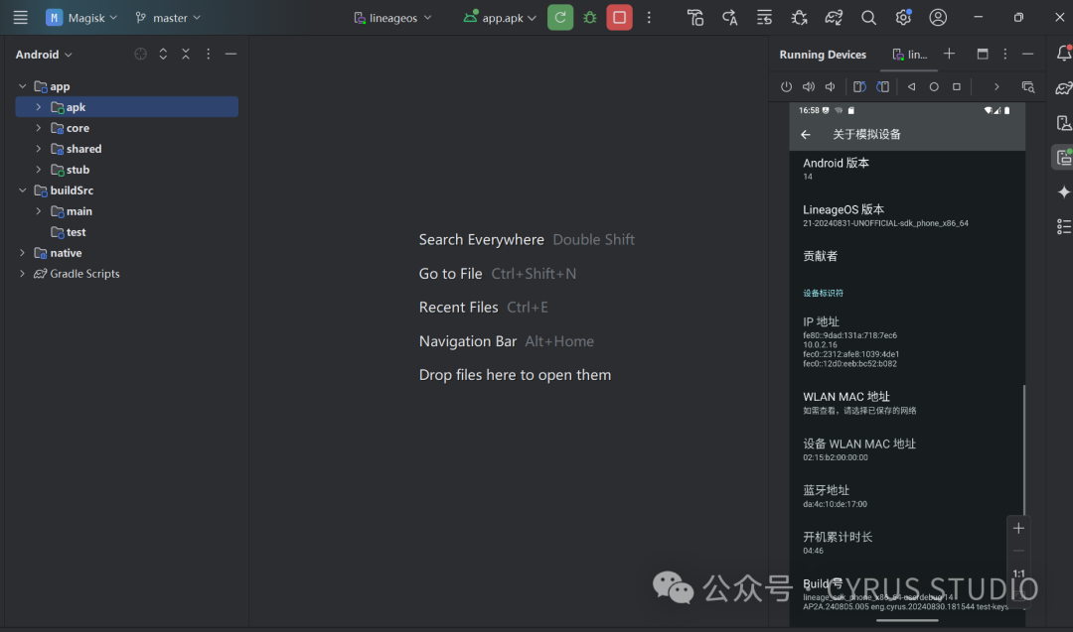Click the green Rerun app button
Image resolution: width=1073 pixels, height=632 pixels.
559,18
